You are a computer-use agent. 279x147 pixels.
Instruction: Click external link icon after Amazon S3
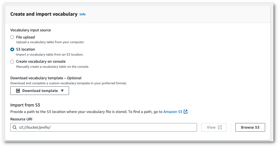coord(186,112)
